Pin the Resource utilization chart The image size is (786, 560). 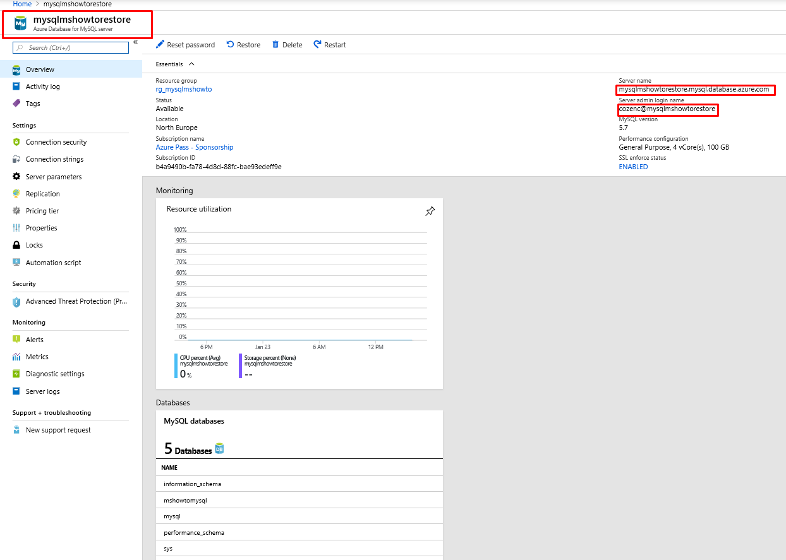[430, 211]
